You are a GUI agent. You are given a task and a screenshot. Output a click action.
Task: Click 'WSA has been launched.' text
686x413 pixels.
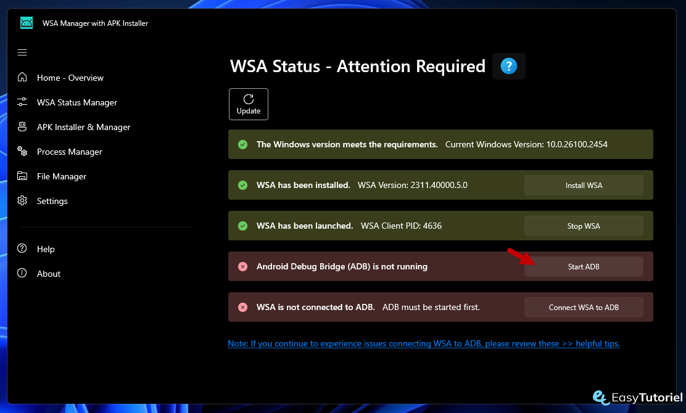tap(305, 226)
